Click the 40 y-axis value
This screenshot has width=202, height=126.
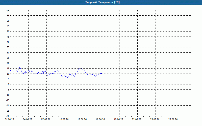pyautogui.click(x=8, y=42)
